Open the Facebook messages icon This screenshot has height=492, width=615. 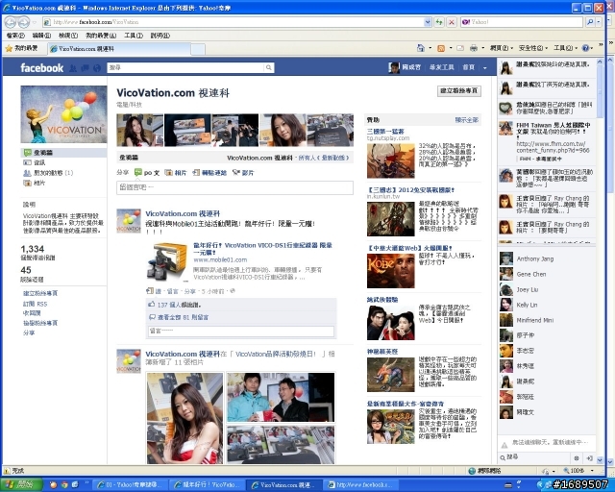click(x=85, y=68)
